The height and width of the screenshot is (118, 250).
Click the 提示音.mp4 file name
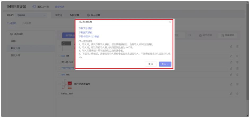click(x=67, y=62)
